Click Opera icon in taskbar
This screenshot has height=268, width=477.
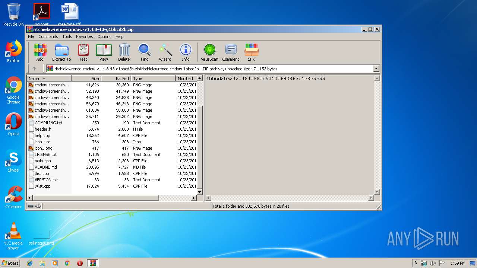[80, 263]
